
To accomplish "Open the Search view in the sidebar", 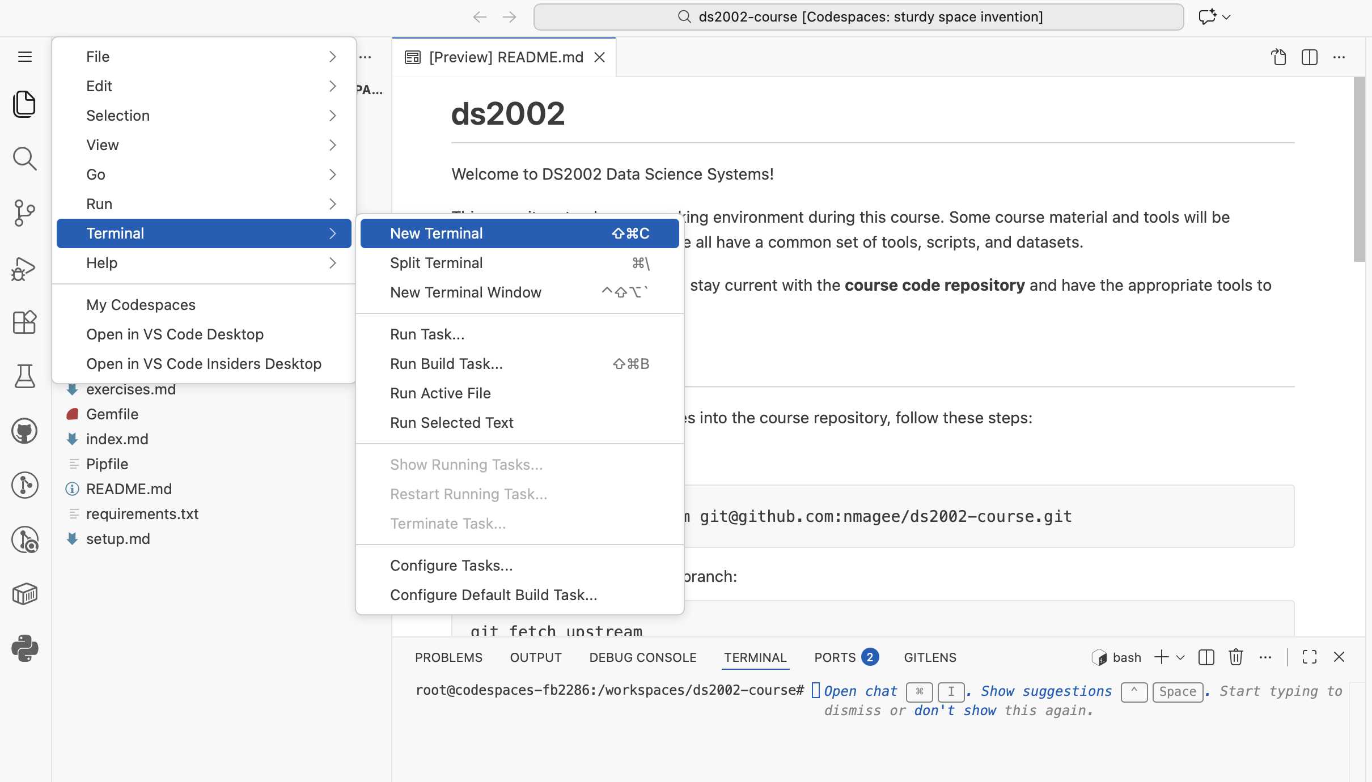I will click(24, 159).
